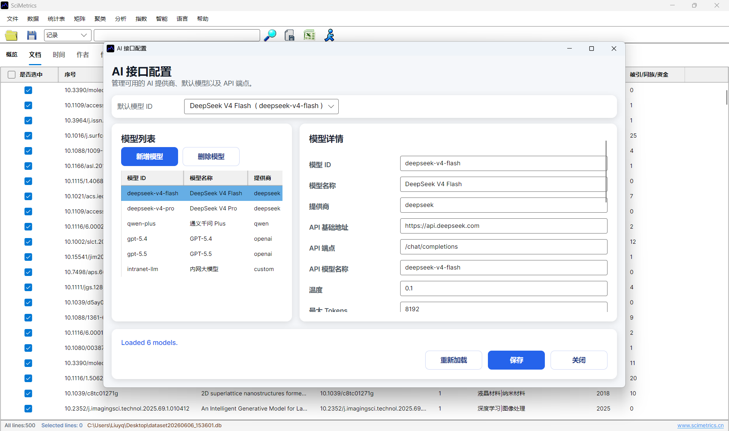Click the 重新加载 button
Image resolution: width=729 pixels, height=431 pixels.
point(454,360)
